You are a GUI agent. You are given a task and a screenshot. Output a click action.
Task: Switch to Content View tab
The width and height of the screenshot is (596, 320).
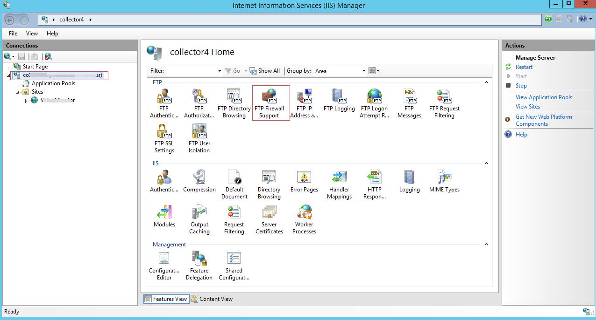[x=212, y=299]
